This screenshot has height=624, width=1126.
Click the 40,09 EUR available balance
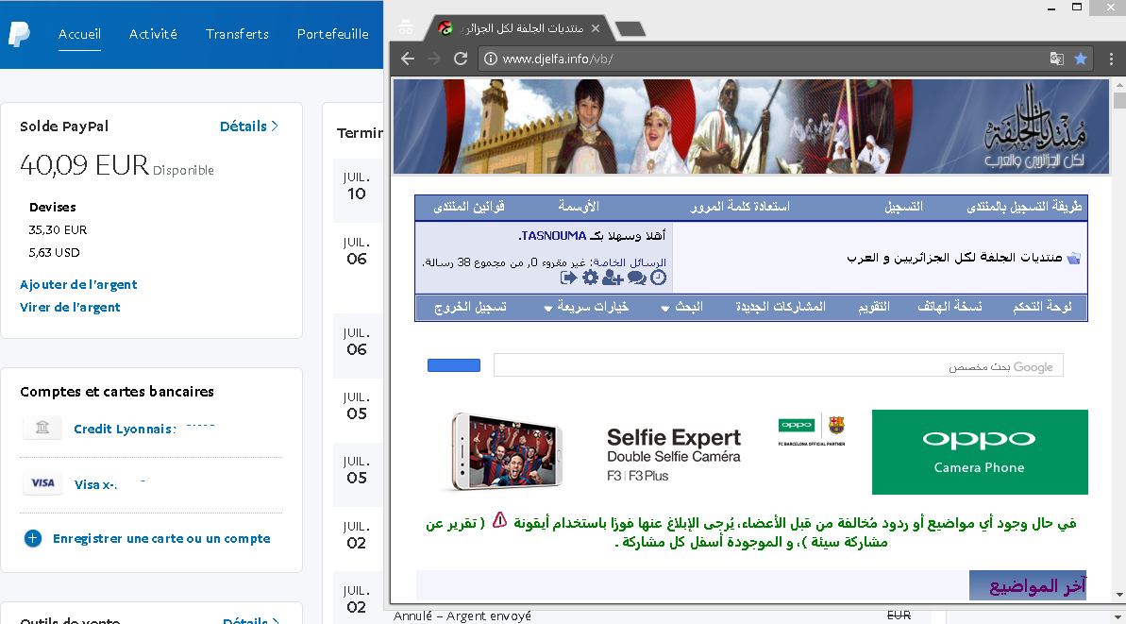tap(84, 165)
